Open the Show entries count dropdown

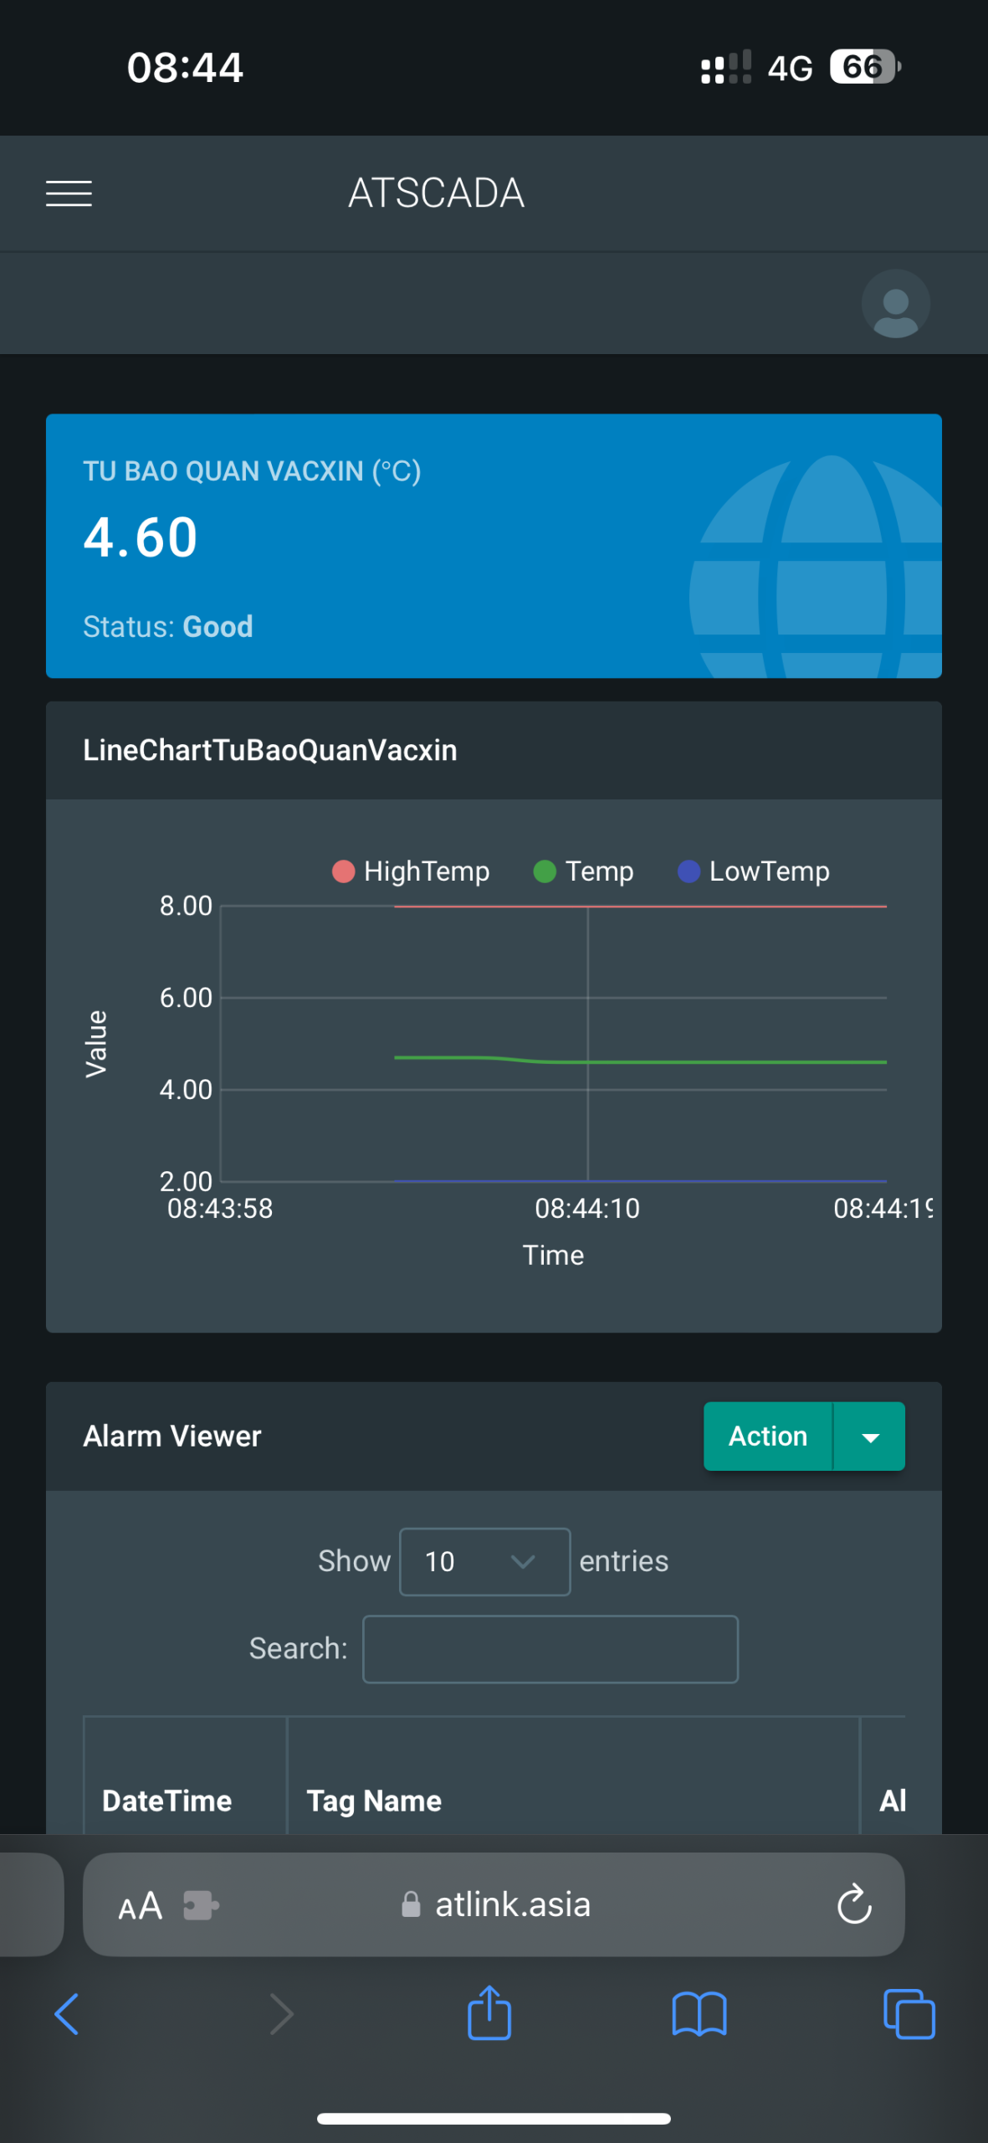484,1562
